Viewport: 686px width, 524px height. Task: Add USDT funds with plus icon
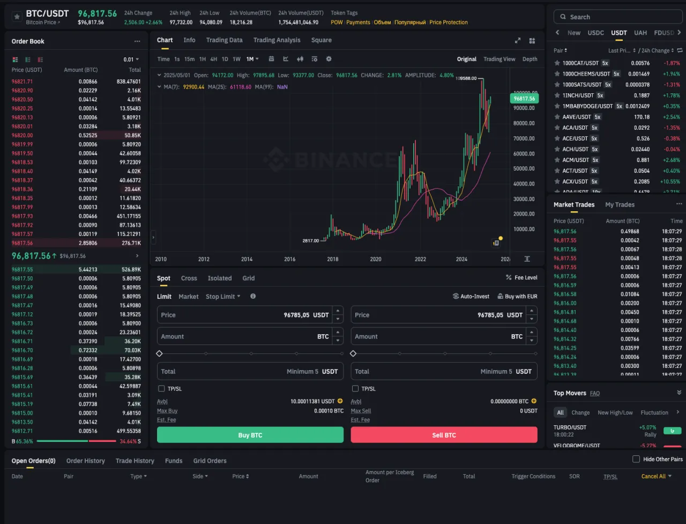click(340, 401)
